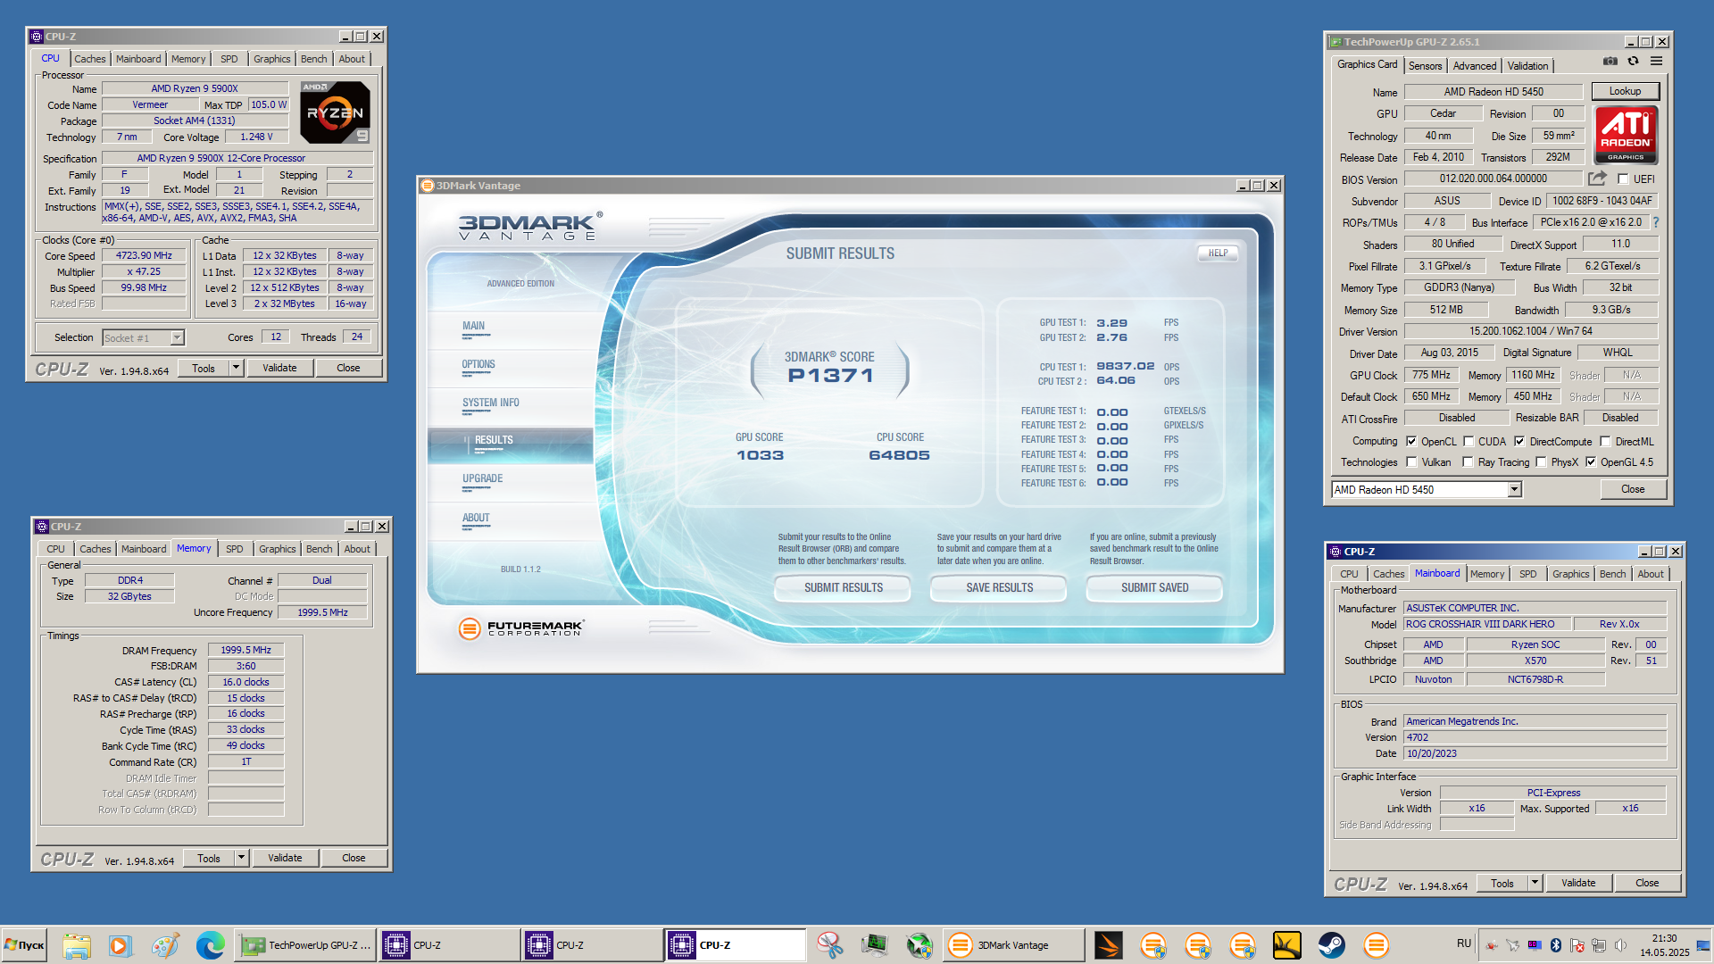Click the 3DMark Vantage taskbar button

(x=1013, y=945)
